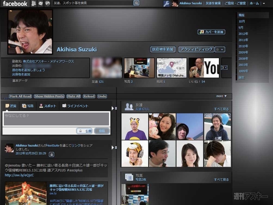Click the HootSuite link in the post header
The height and width of the screenshot is (205, 273).
click(53, 146)
